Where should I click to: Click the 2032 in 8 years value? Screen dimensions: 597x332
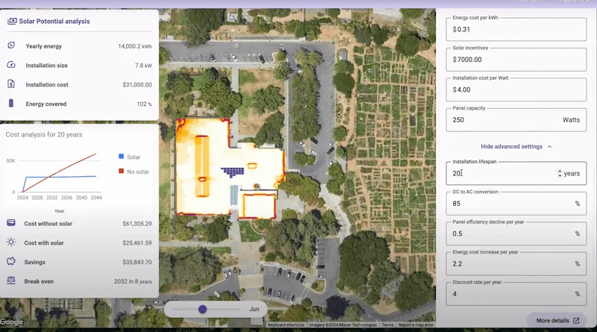[x=133, y=281]
